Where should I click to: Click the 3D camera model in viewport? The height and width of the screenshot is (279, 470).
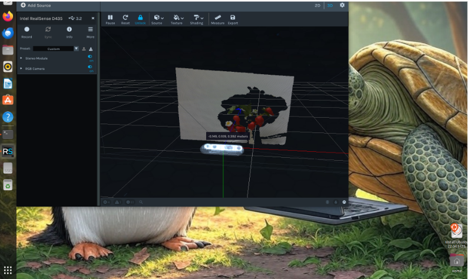[222, 149]
